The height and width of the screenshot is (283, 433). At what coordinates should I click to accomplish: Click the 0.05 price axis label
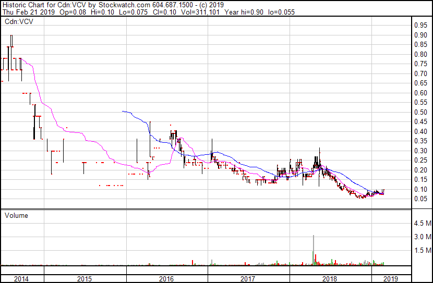click(420, 199)
